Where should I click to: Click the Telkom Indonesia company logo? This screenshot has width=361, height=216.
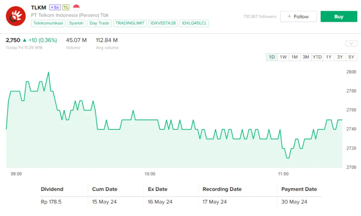click(x=16, y=16)
